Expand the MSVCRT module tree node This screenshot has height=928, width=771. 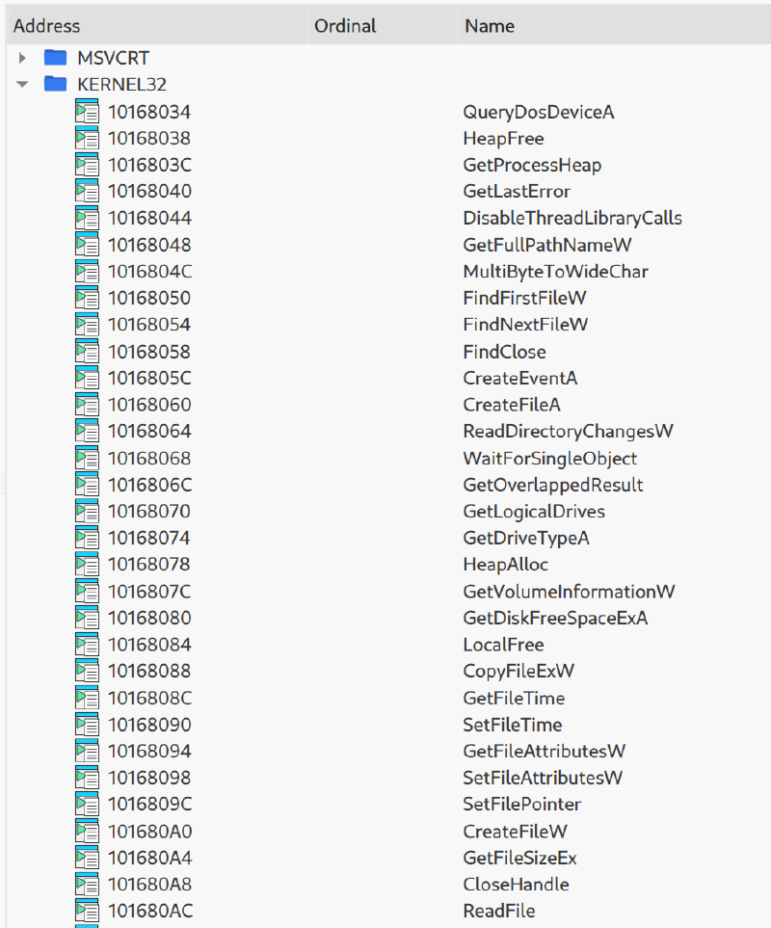[22, 58]
